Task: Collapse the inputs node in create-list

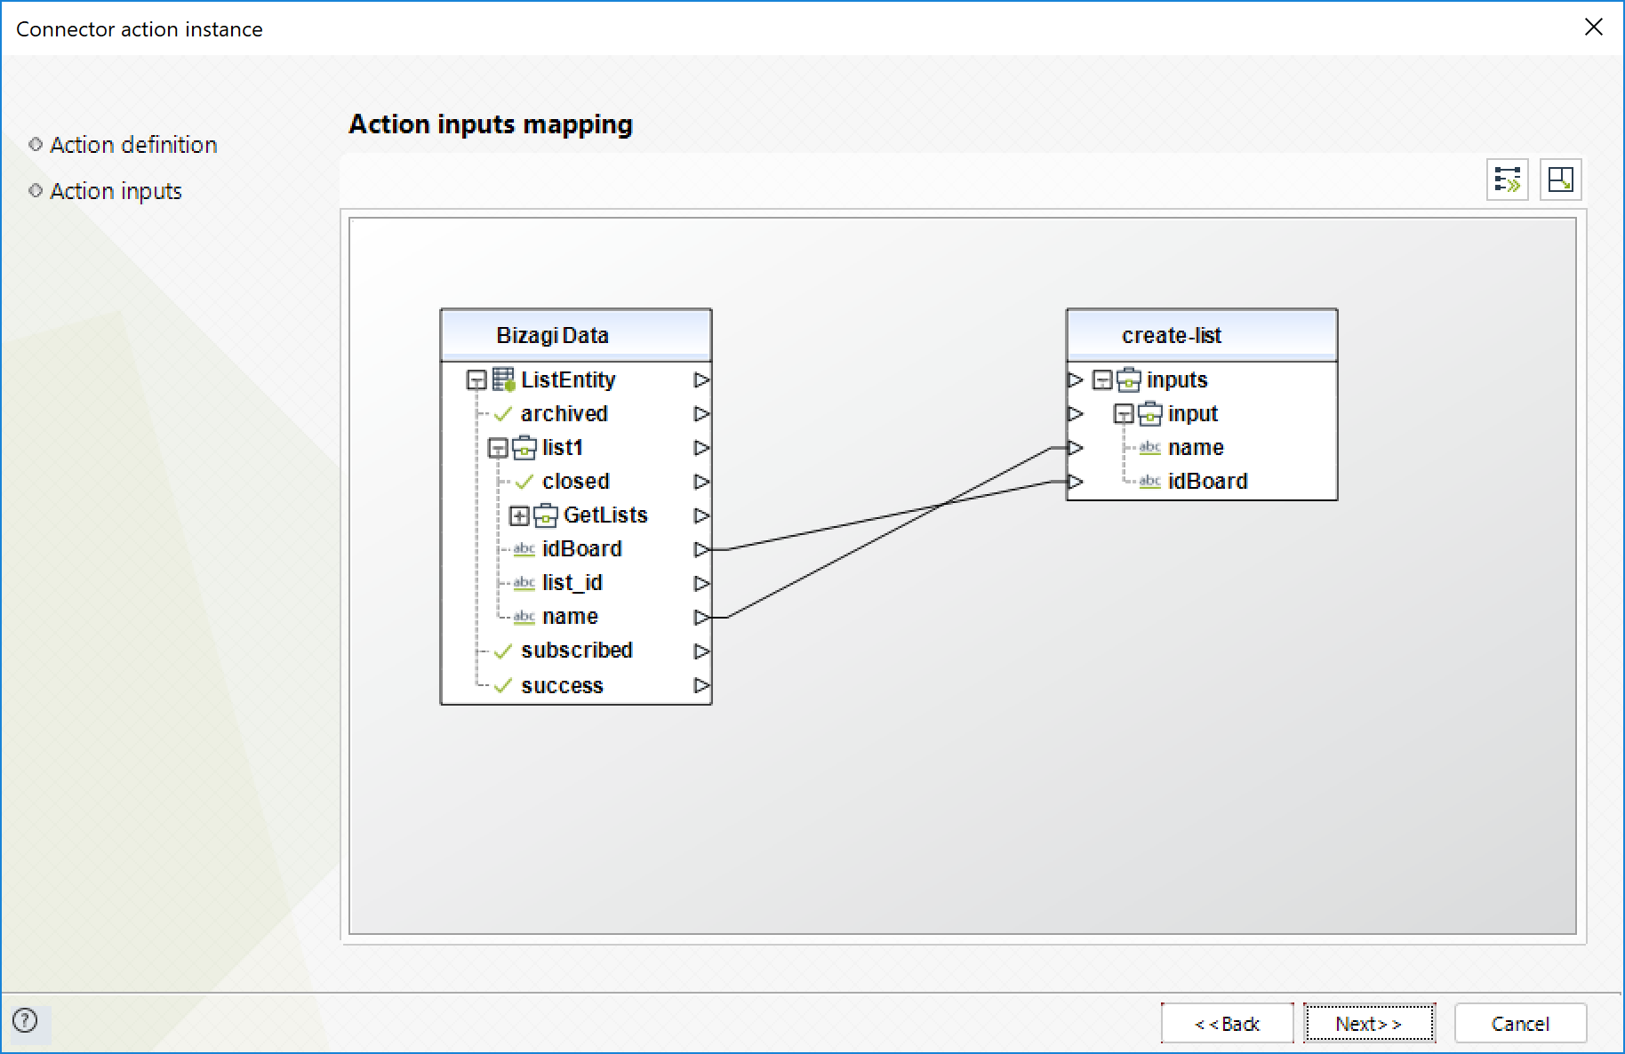Action: click(x=1102, y=380)
